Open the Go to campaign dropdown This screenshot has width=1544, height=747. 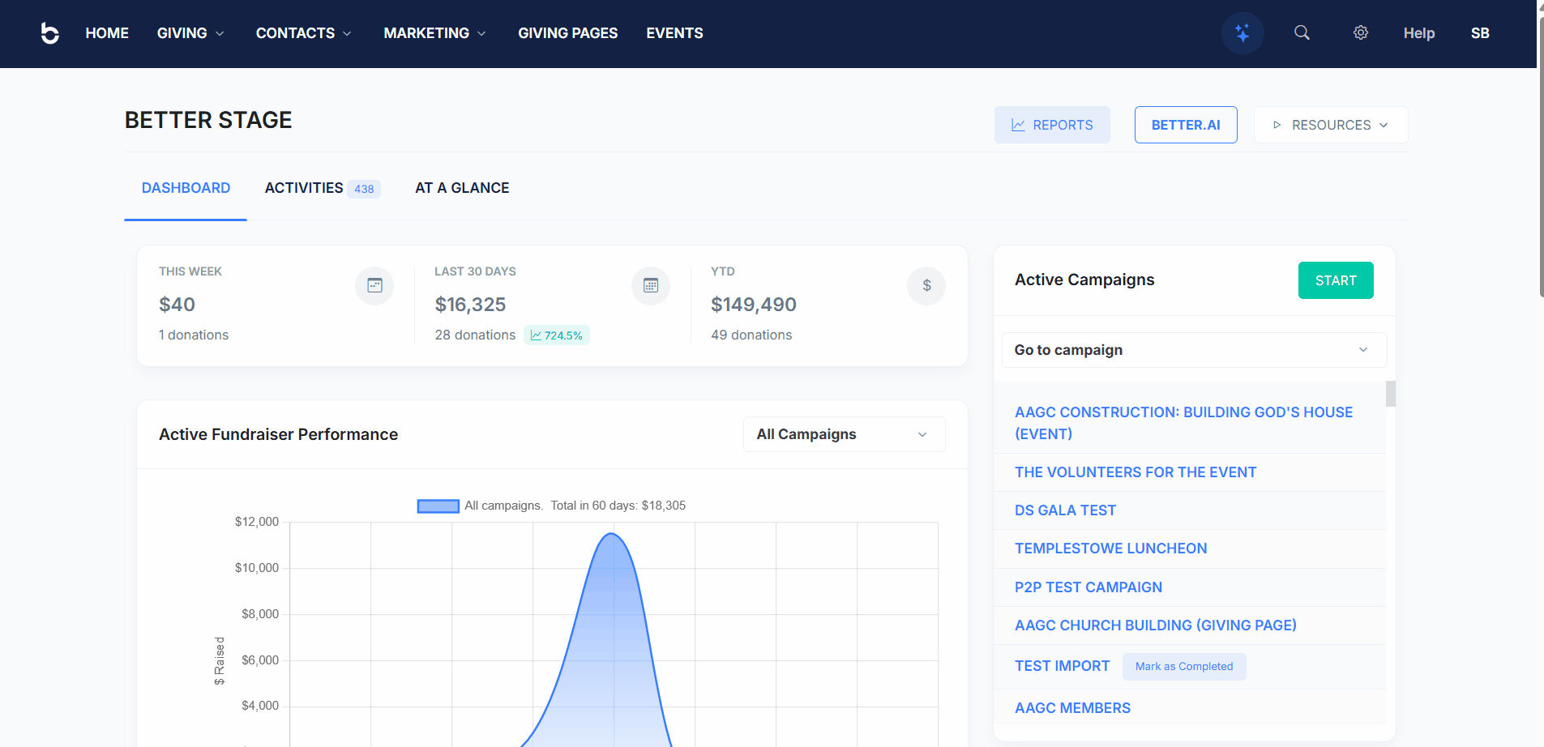pyautogui.click(x=1194, y=350)
